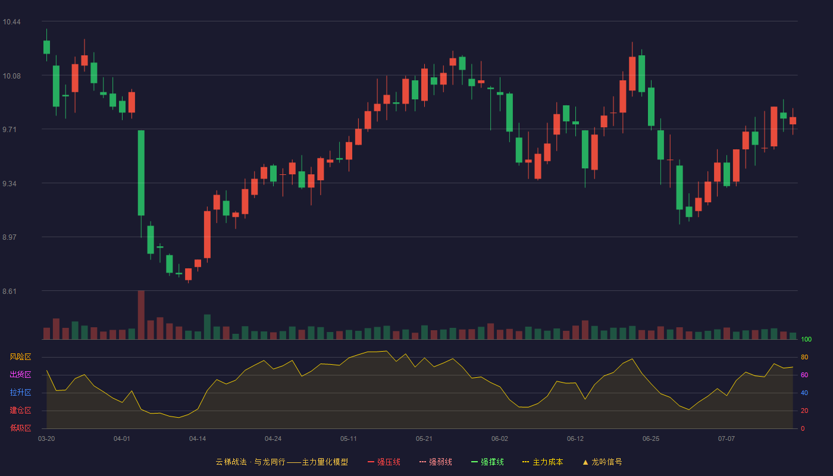This screenshot has height=476, width=833.
Task: Toggle the 强撑线 legend entry
Action: (487, 462)
